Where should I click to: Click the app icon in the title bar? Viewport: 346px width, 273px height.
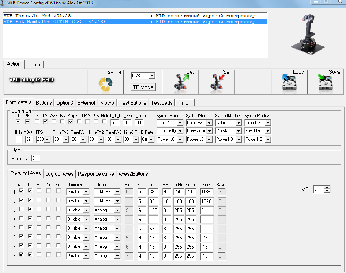pyautogui.click(x=3, y=3)
